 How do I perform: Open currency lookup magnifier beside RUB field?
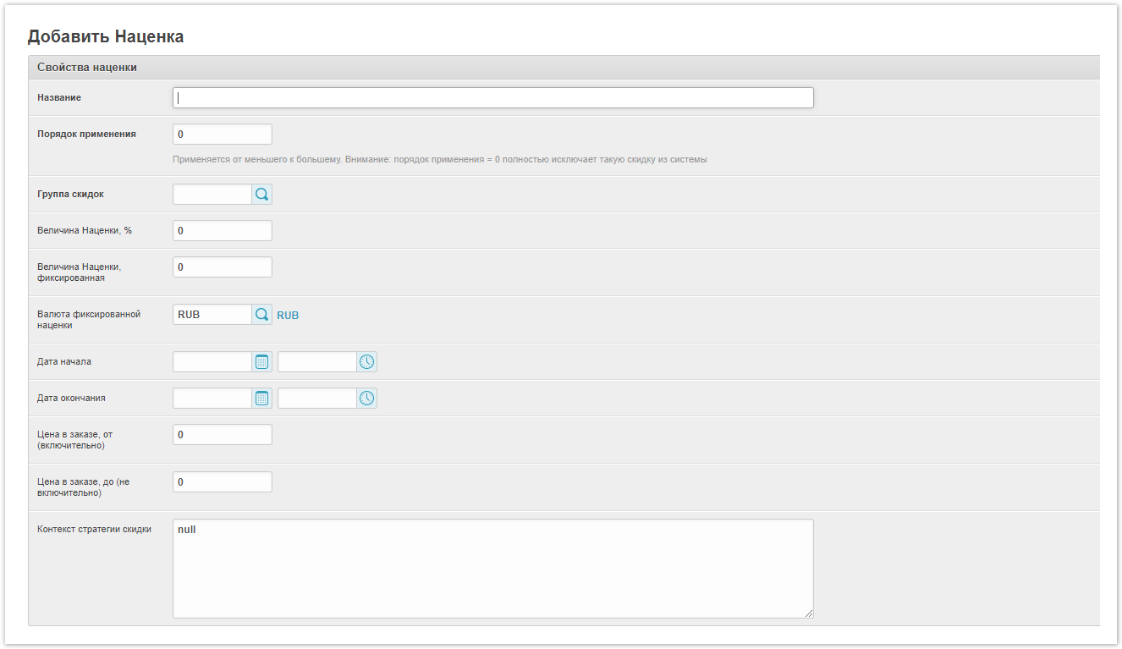262,315
